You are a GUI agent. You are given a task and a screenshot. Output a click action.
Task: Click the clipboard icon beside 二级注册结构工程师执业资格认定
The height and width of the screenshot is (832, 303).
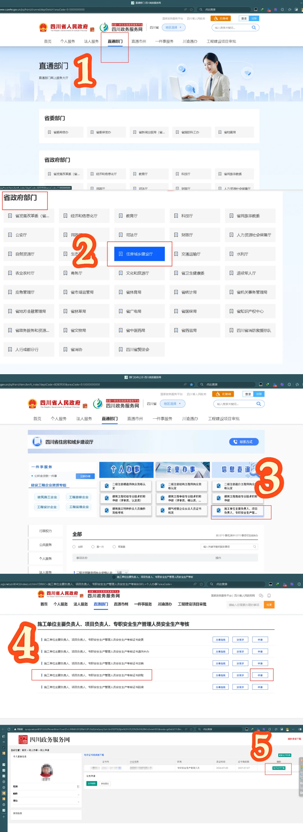[162, 486]
